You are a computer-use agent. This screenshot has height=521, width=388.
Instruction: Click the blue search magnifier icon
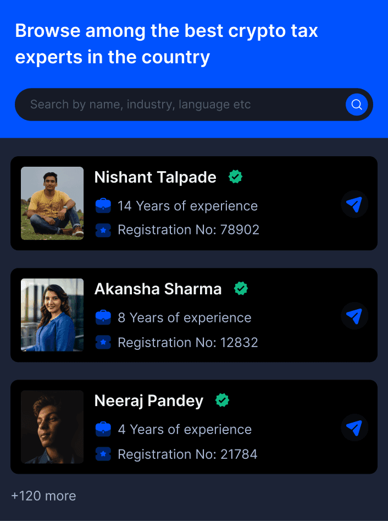click(x=357, y=105)
